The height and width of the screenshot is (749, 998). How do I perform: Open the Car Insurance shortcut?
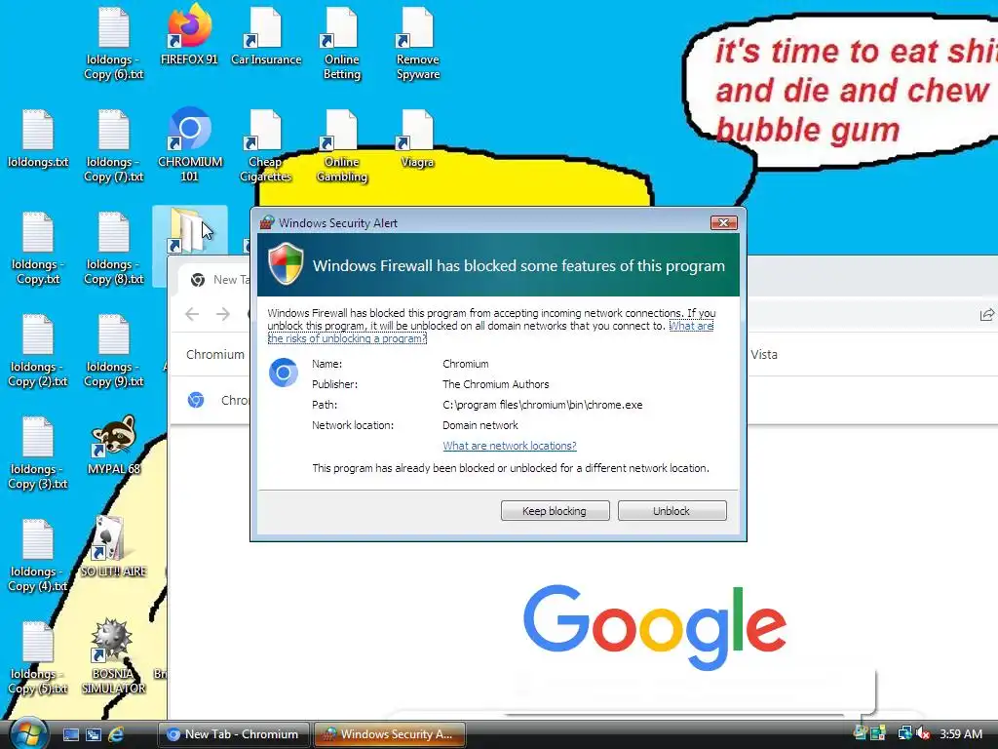click(266, 35)
